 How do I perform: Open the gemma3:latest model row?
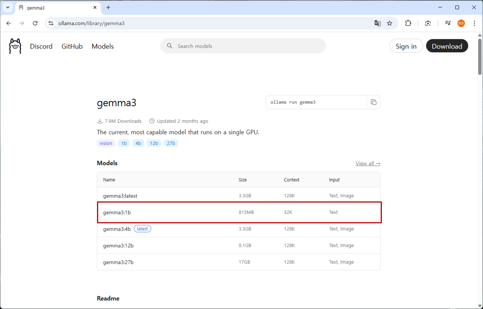[x=239, y=195]
